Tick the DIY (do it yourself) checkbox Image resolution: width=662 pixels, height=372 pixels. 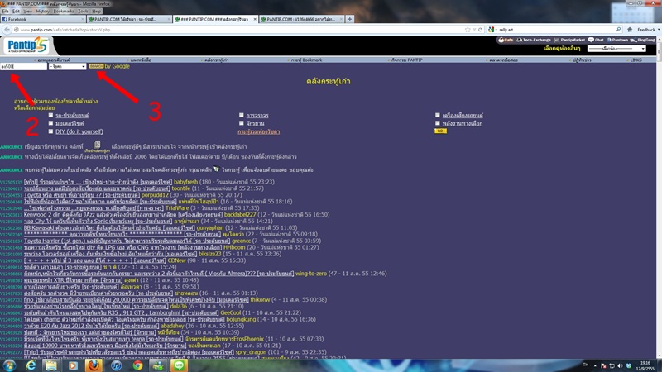(50, 131)
